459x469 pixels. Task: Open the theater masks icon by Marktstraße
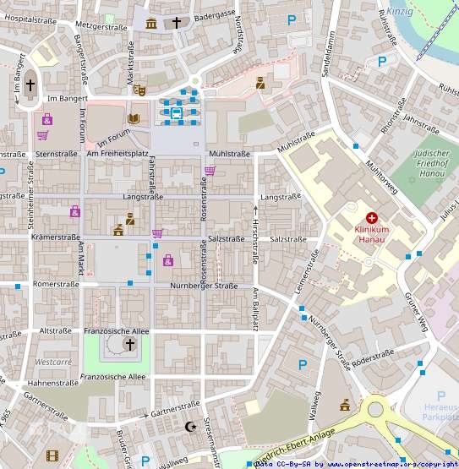pyautogui.click(x=139, y=90)
